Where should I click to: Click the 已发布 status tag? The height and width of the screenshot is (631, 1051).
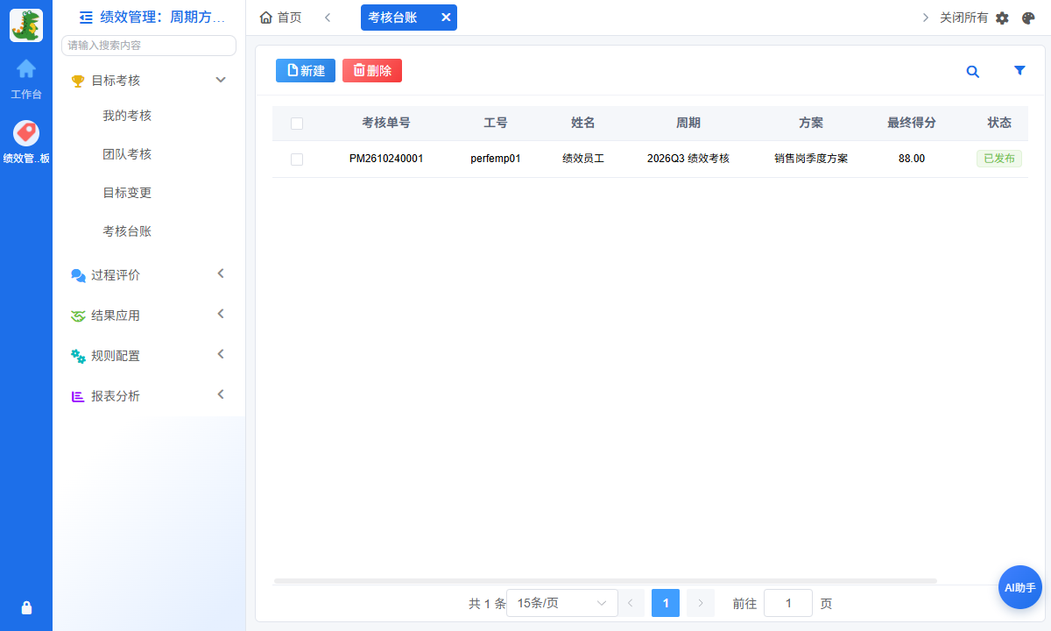(x=999, y=159)
